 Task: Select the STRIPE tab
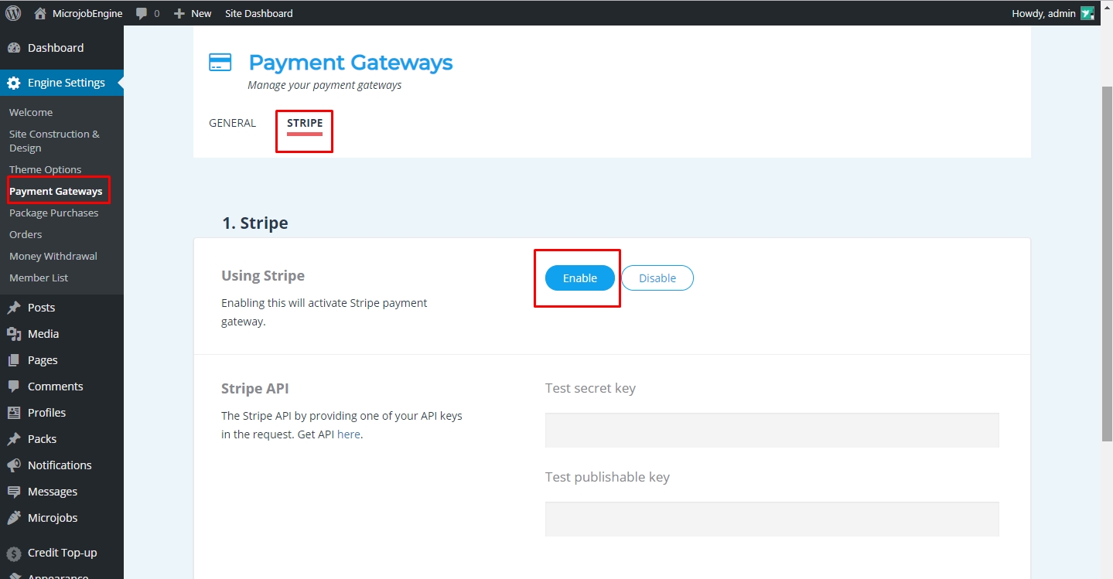[305, 123]
